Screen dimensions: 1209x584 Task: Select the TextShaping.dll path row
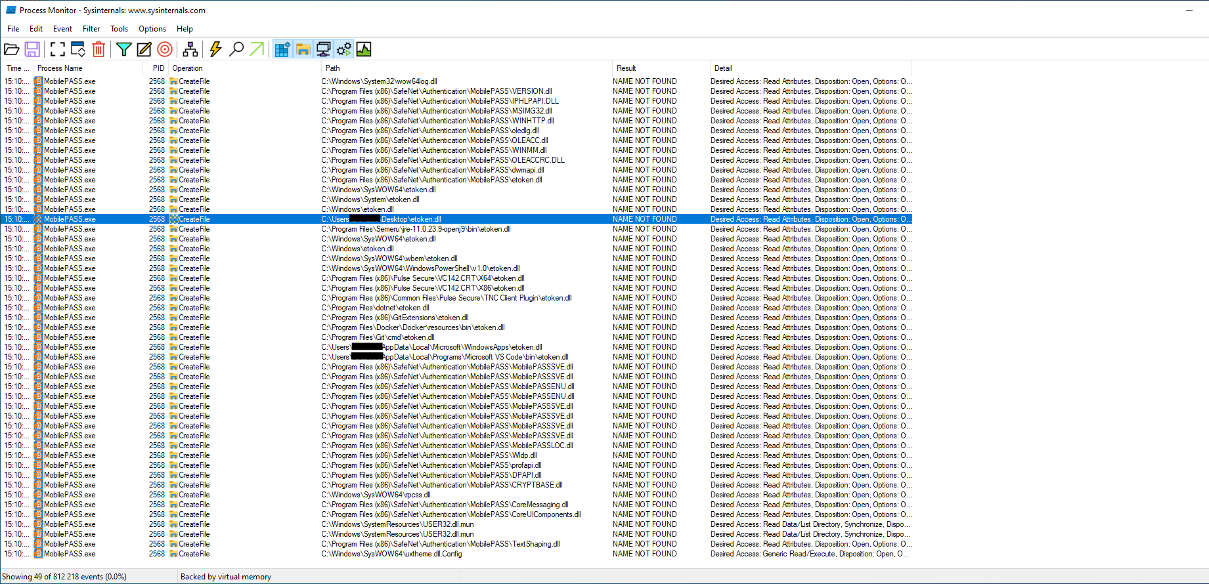[x=457, y=544]
